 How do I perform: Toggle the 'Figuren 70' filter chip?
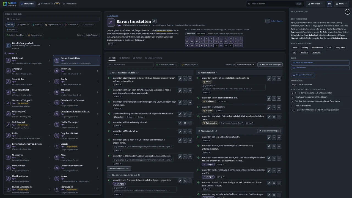(x=23, y=25)
